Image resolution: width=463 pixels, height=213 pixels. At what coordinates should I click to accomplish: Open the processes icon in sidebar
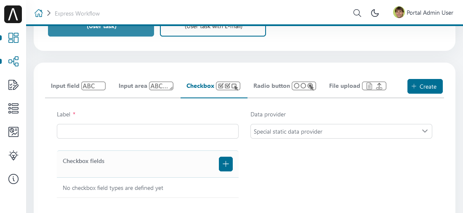pos(13,61)
